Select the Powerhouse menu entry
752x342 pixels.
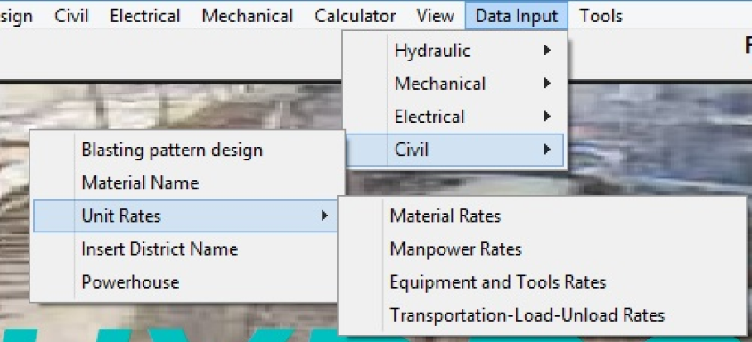tap(187, 282)
